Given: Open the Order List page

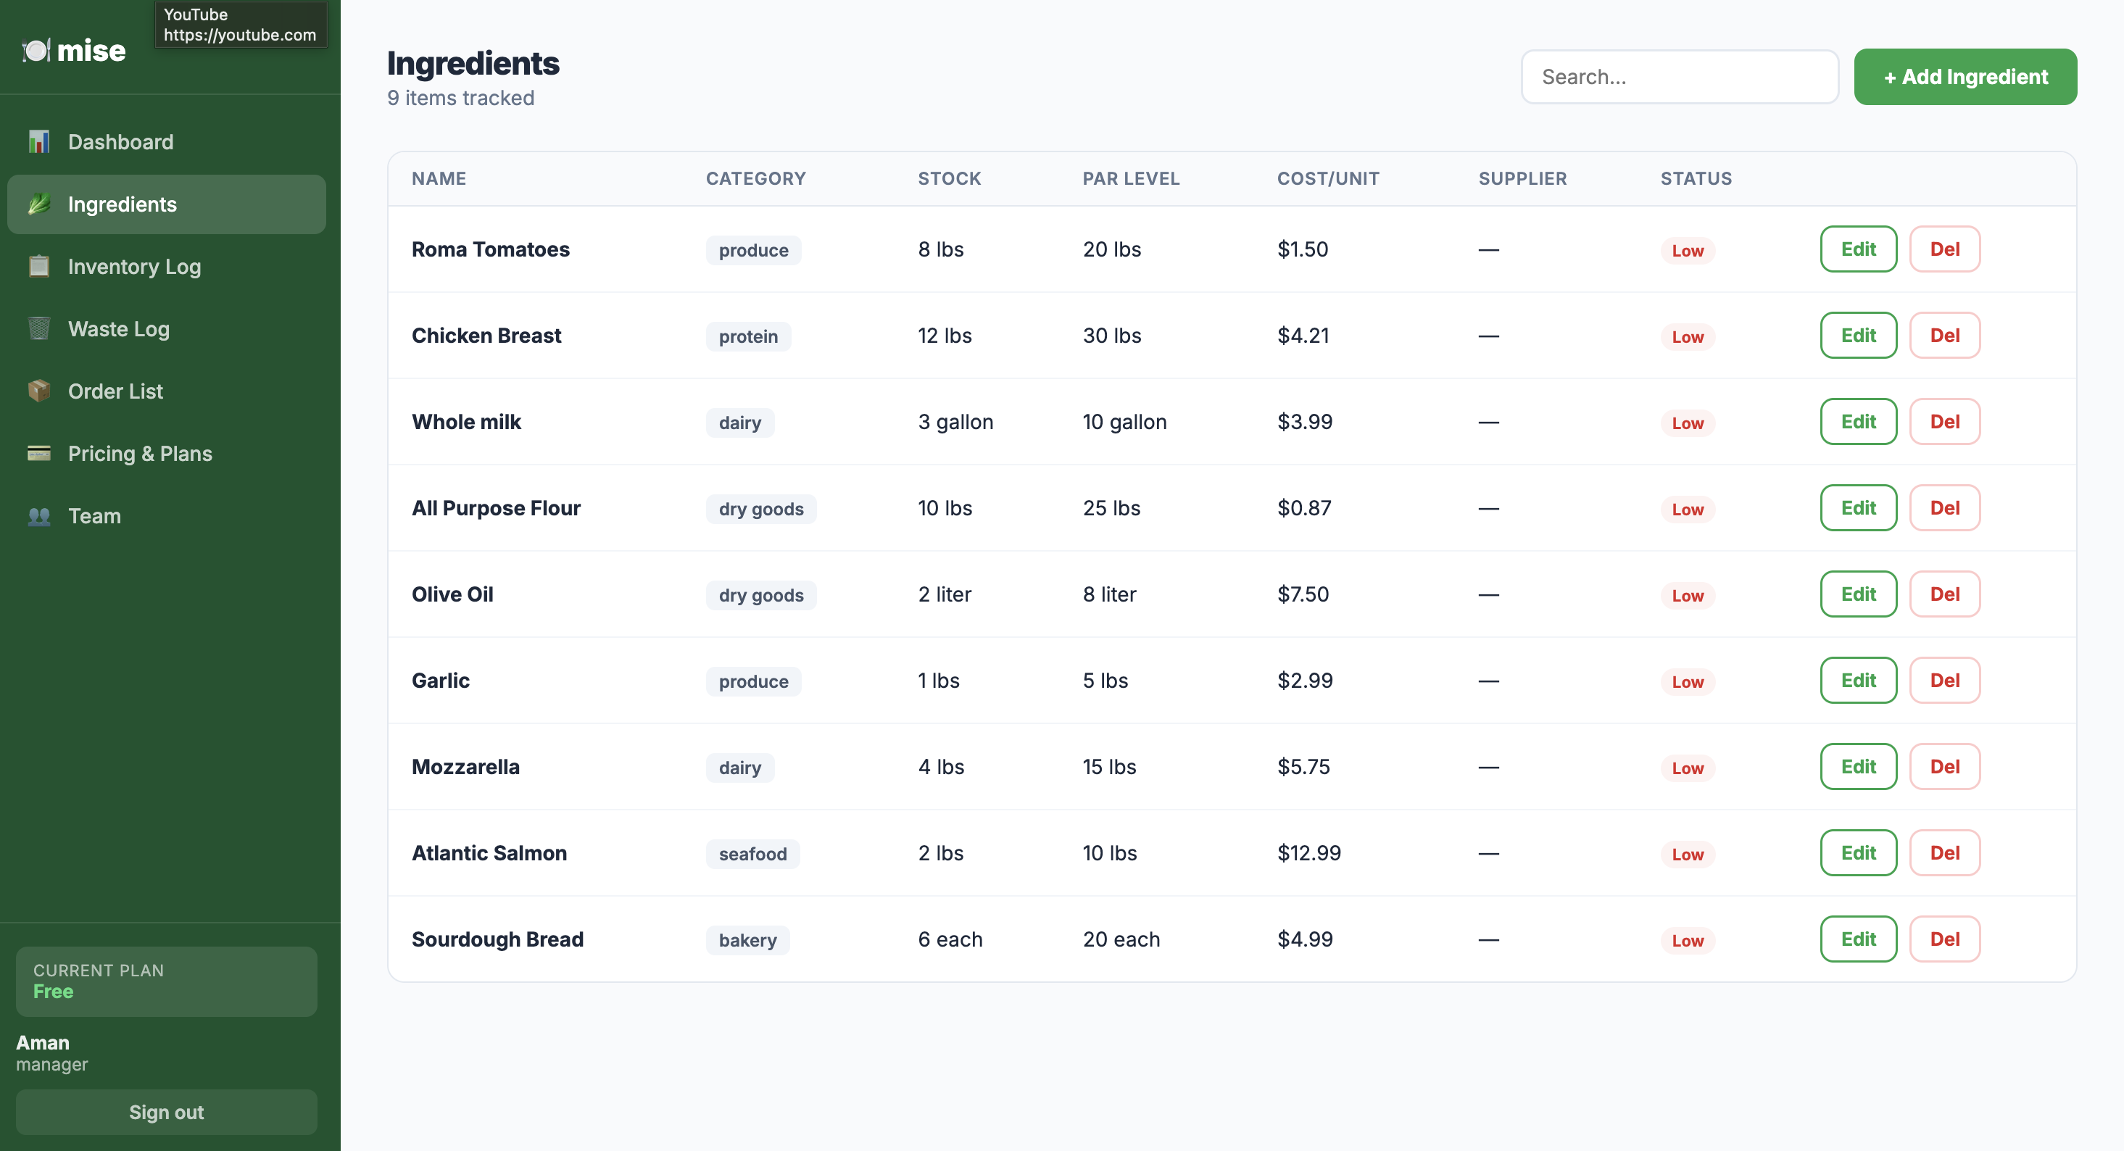Looking at the screenshot, I should 115,391.
